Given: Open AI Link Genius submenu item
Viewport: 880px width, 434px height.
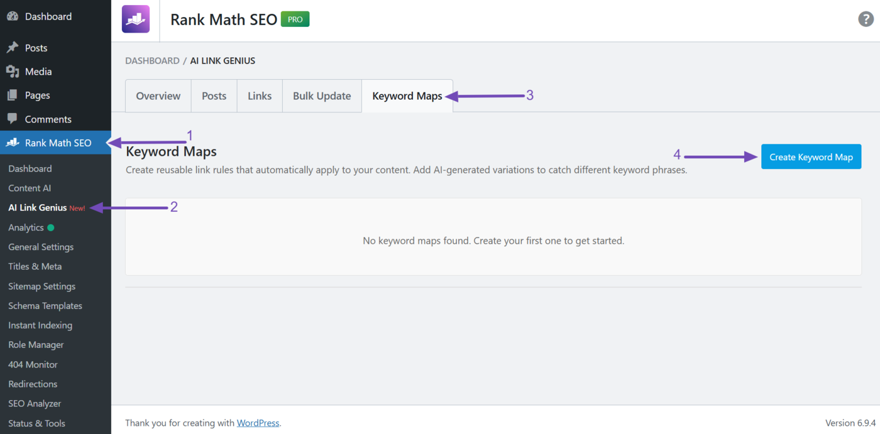Looking at the screenshot, I should pyautogui.click(x=38, y=207).
